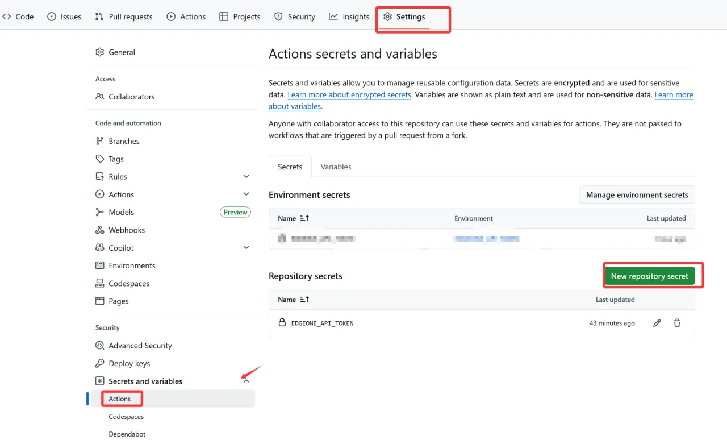The width and height of the screenshot is (727, 444).
Task: Switch to the Variables tab
Action: click(x=336, y=167)
